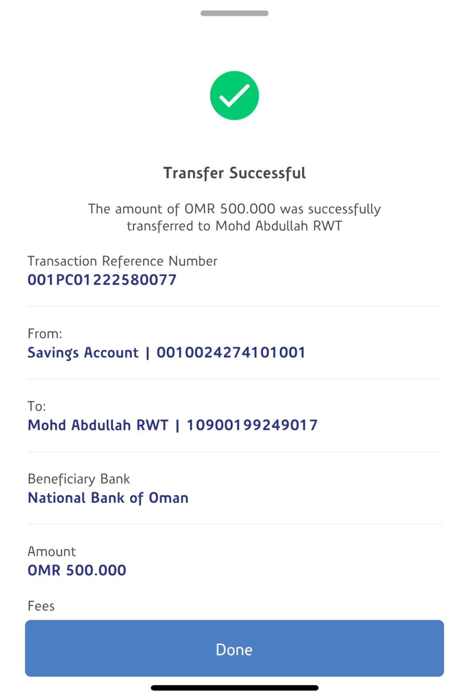Screen dimensions: 469x699
Task: Click the To: label
Action: coord(37,406)
